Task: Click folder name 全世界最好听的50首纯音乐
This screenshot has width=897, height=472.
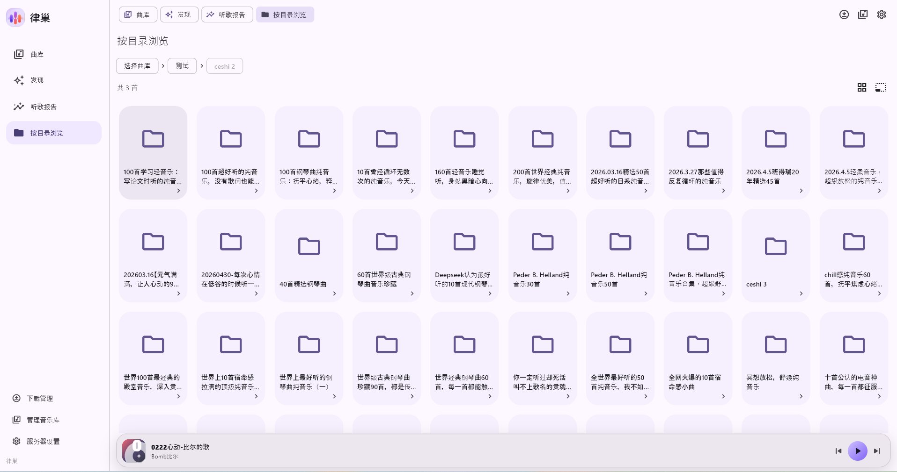Action: coord(620,382)
